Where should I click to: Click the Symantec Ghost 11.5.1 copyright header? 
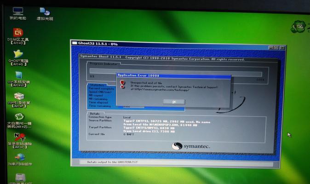point(162,57)
